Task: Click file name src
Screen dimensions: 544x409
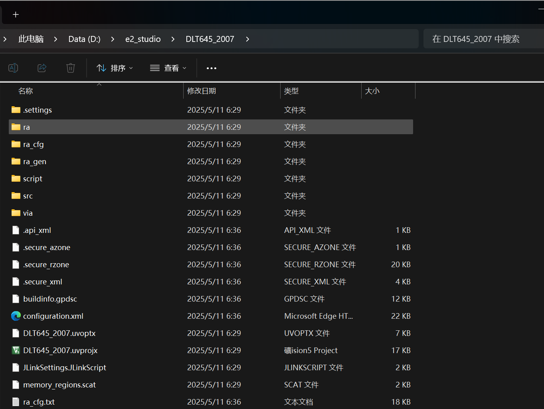Action: tap(28, 196)
